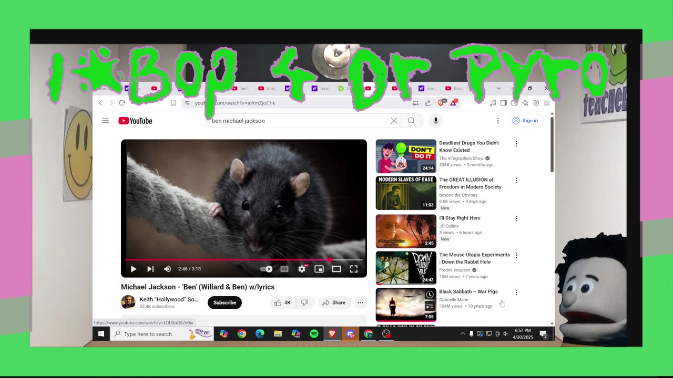Add War Pigs to queue icon

430,306
